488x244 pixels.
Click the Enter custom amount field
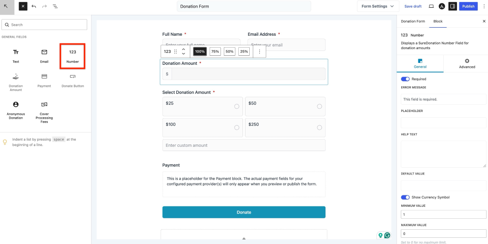coord(244,145)
